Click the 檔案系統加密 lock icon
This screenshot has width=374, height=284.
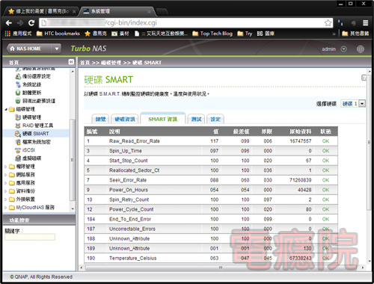18,142
